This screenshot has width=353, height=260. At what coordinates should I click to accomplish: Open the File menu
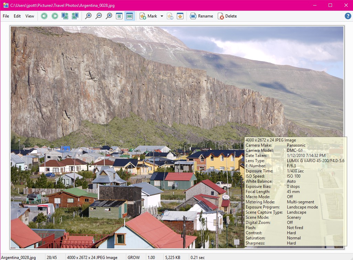[6, 16]
